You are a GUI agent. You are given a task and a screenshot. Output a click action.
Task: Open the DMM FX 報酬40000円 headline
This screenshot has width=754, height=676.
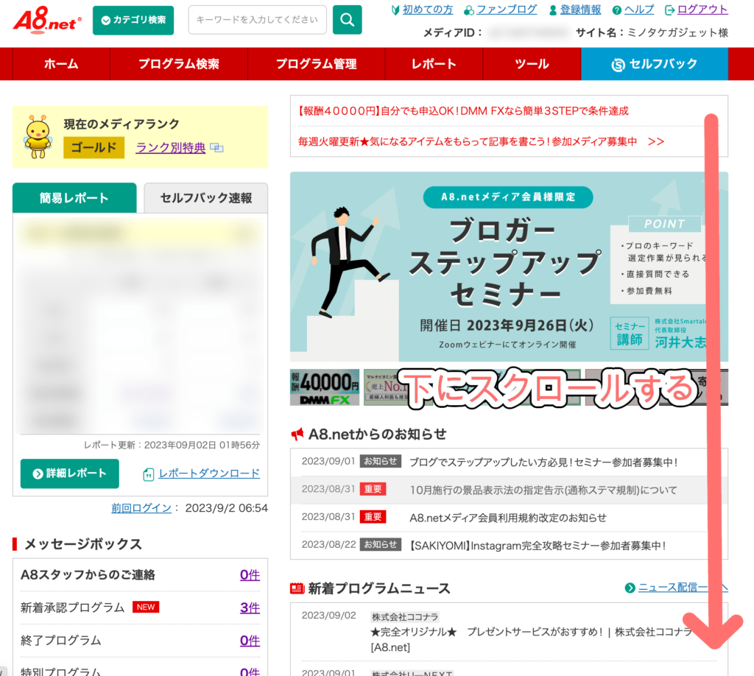[x=464, y=111]
